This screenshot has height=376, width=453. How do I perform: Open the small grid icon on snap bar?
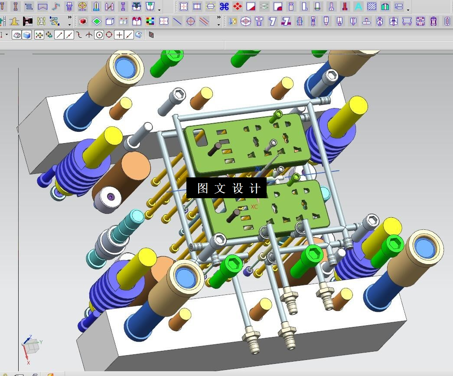151,35
